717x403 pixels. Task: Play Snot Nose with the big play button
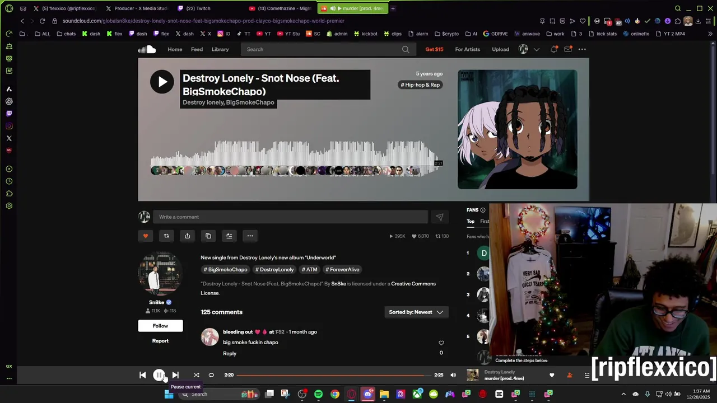point(162,82)
